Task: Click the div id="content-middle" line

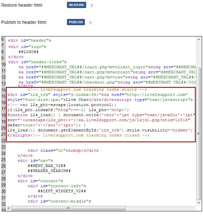Action: [60, 201]
